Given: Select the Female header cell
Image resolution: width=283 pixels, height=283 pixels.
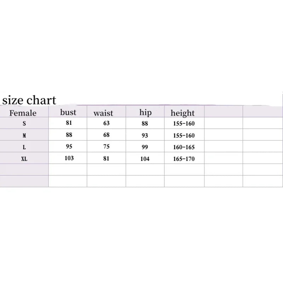Looking at the screenshot, I should point(23,113).
